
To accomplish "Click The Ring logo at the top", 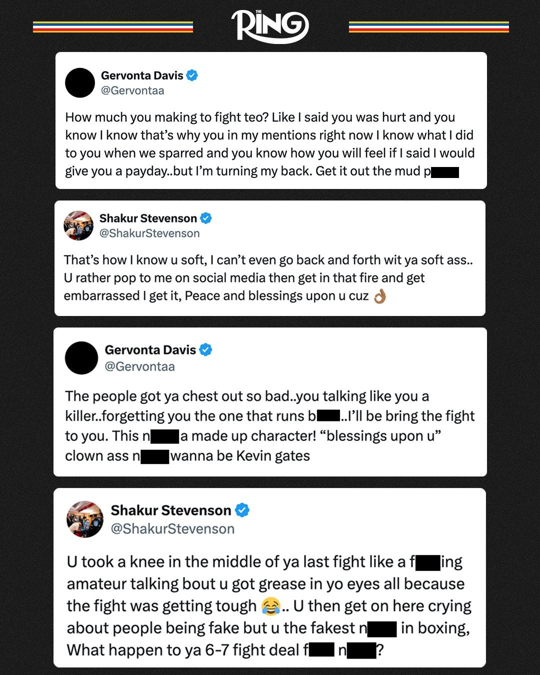I will click(x=269, y=26).
